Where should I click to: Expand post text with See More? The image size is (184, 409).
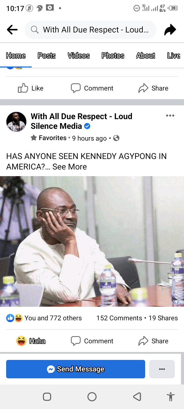[70, 167]
